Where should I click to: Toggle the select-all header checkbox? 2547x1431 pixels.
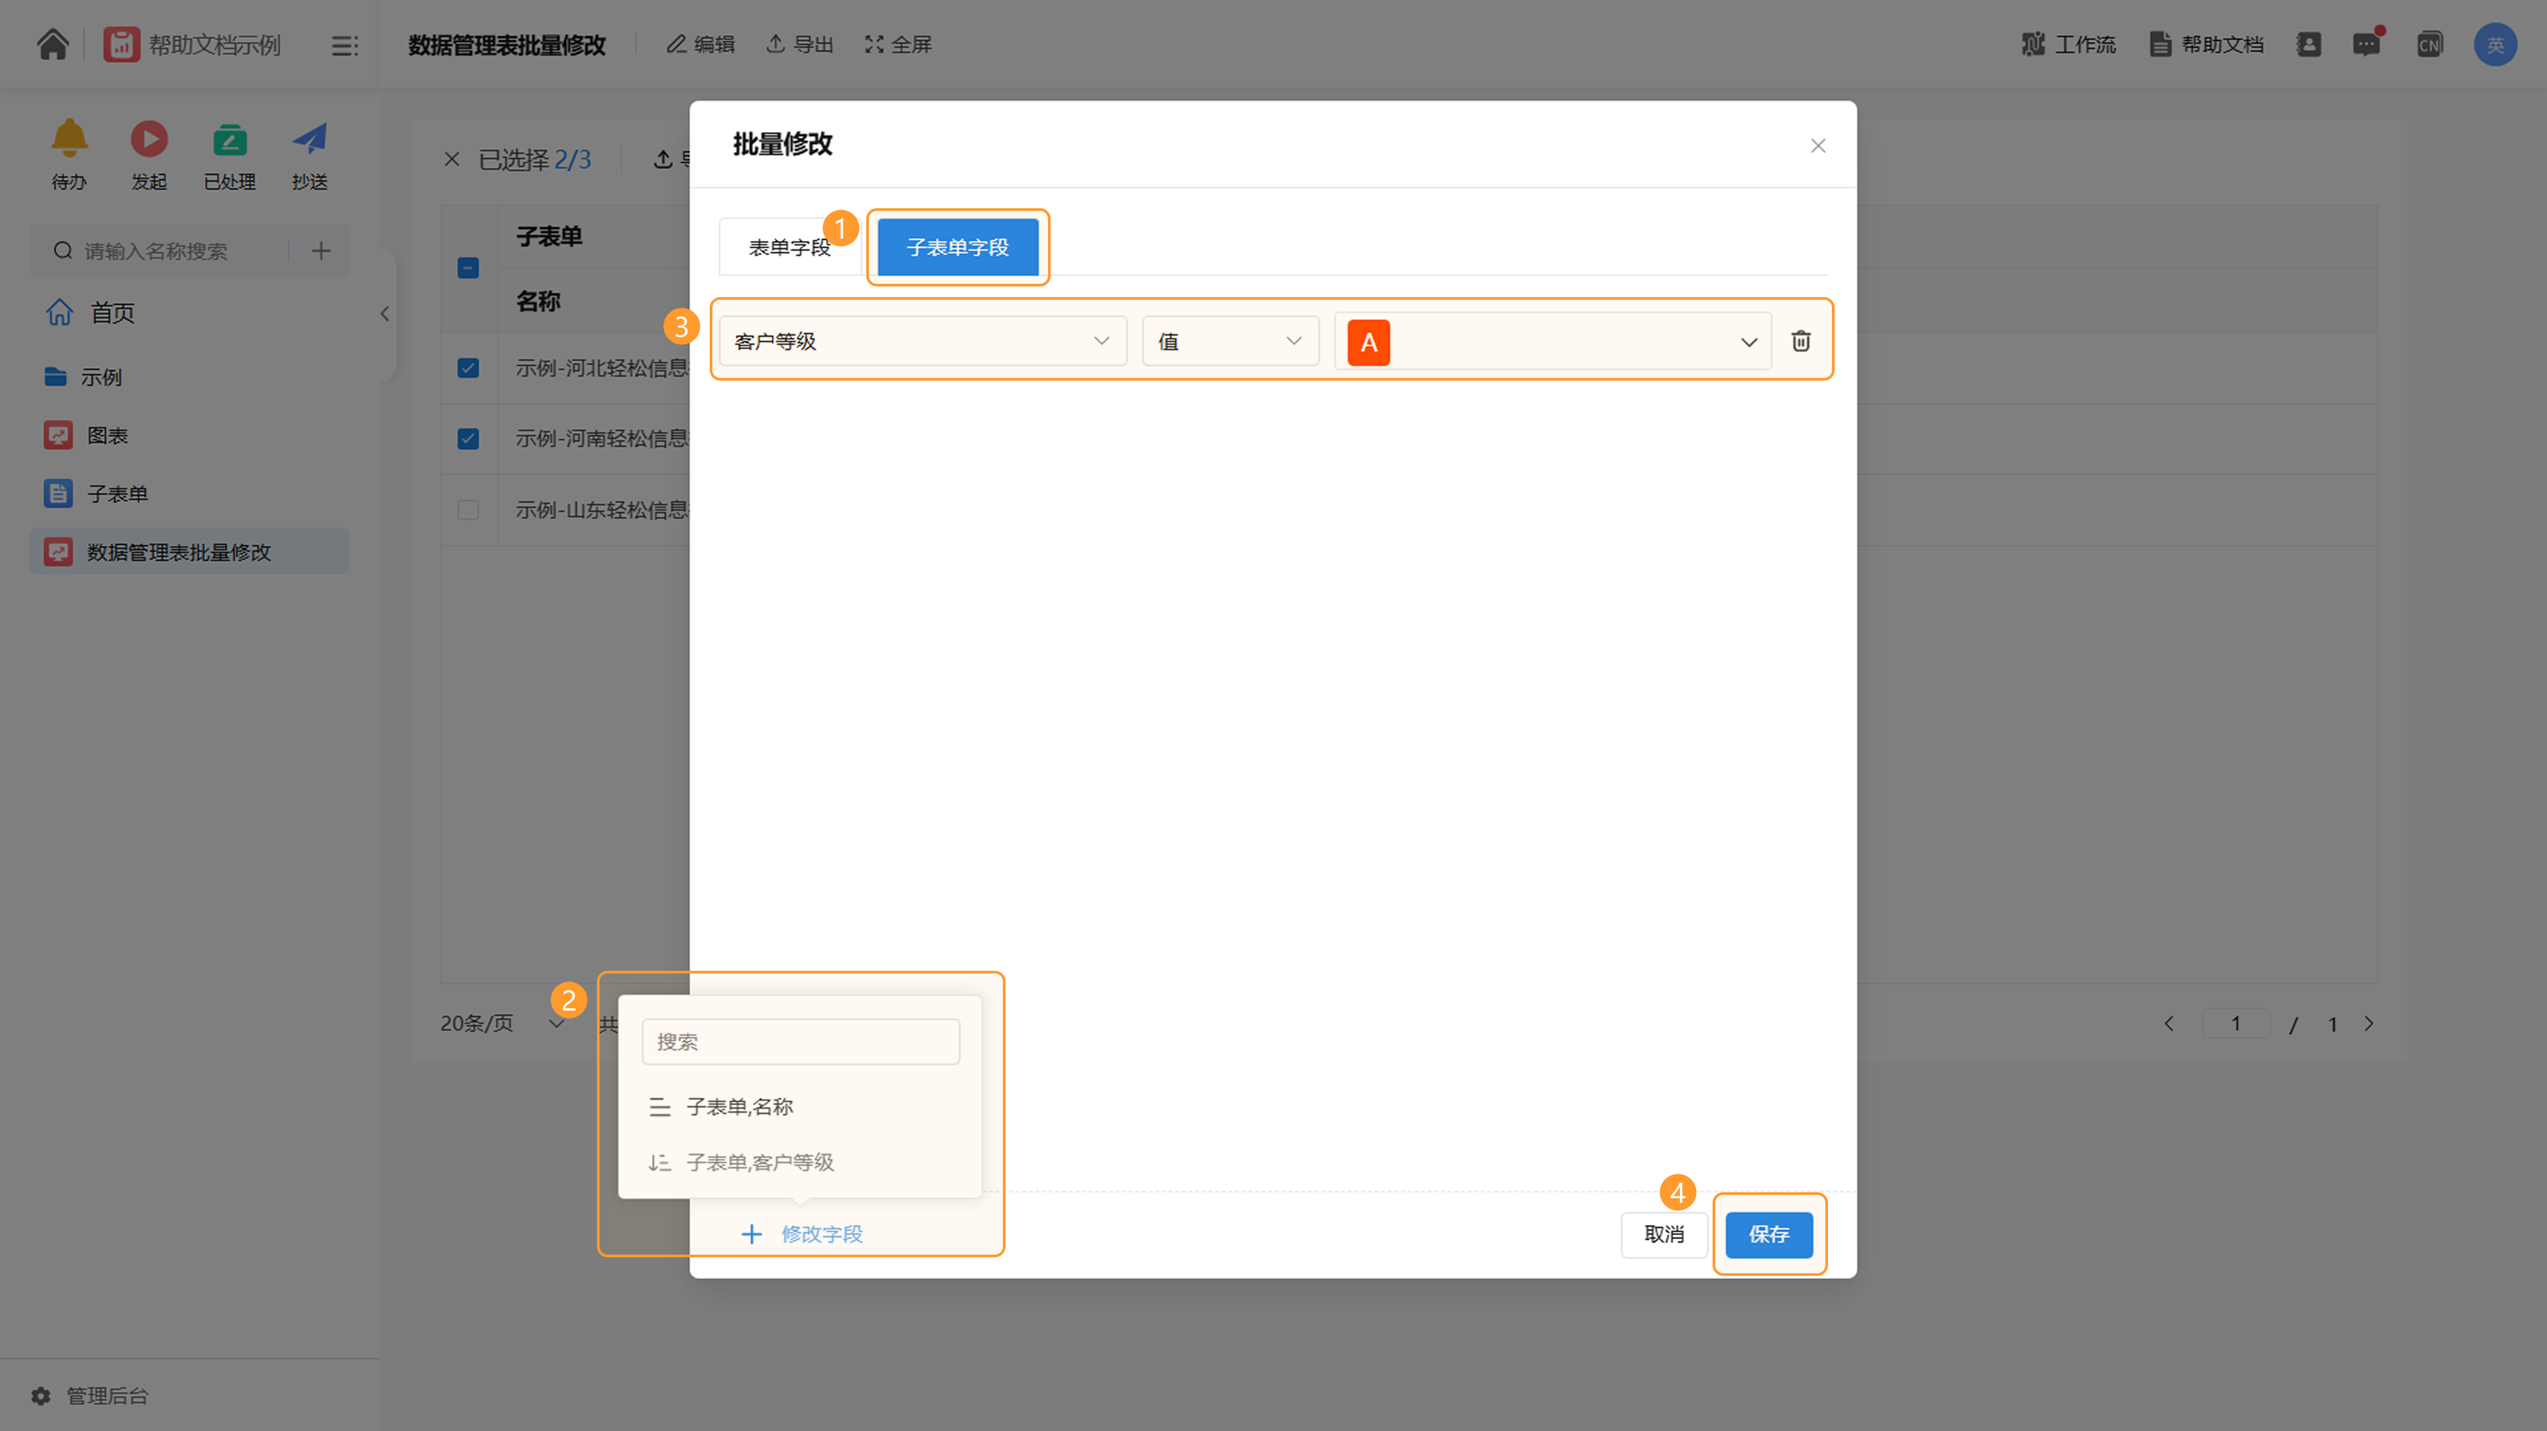tap(468, 268)
